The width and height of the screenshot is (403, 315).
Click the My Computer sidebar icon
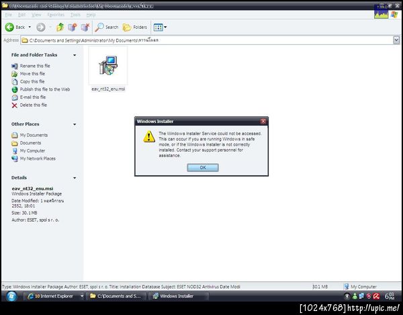(x=15, y=151)
